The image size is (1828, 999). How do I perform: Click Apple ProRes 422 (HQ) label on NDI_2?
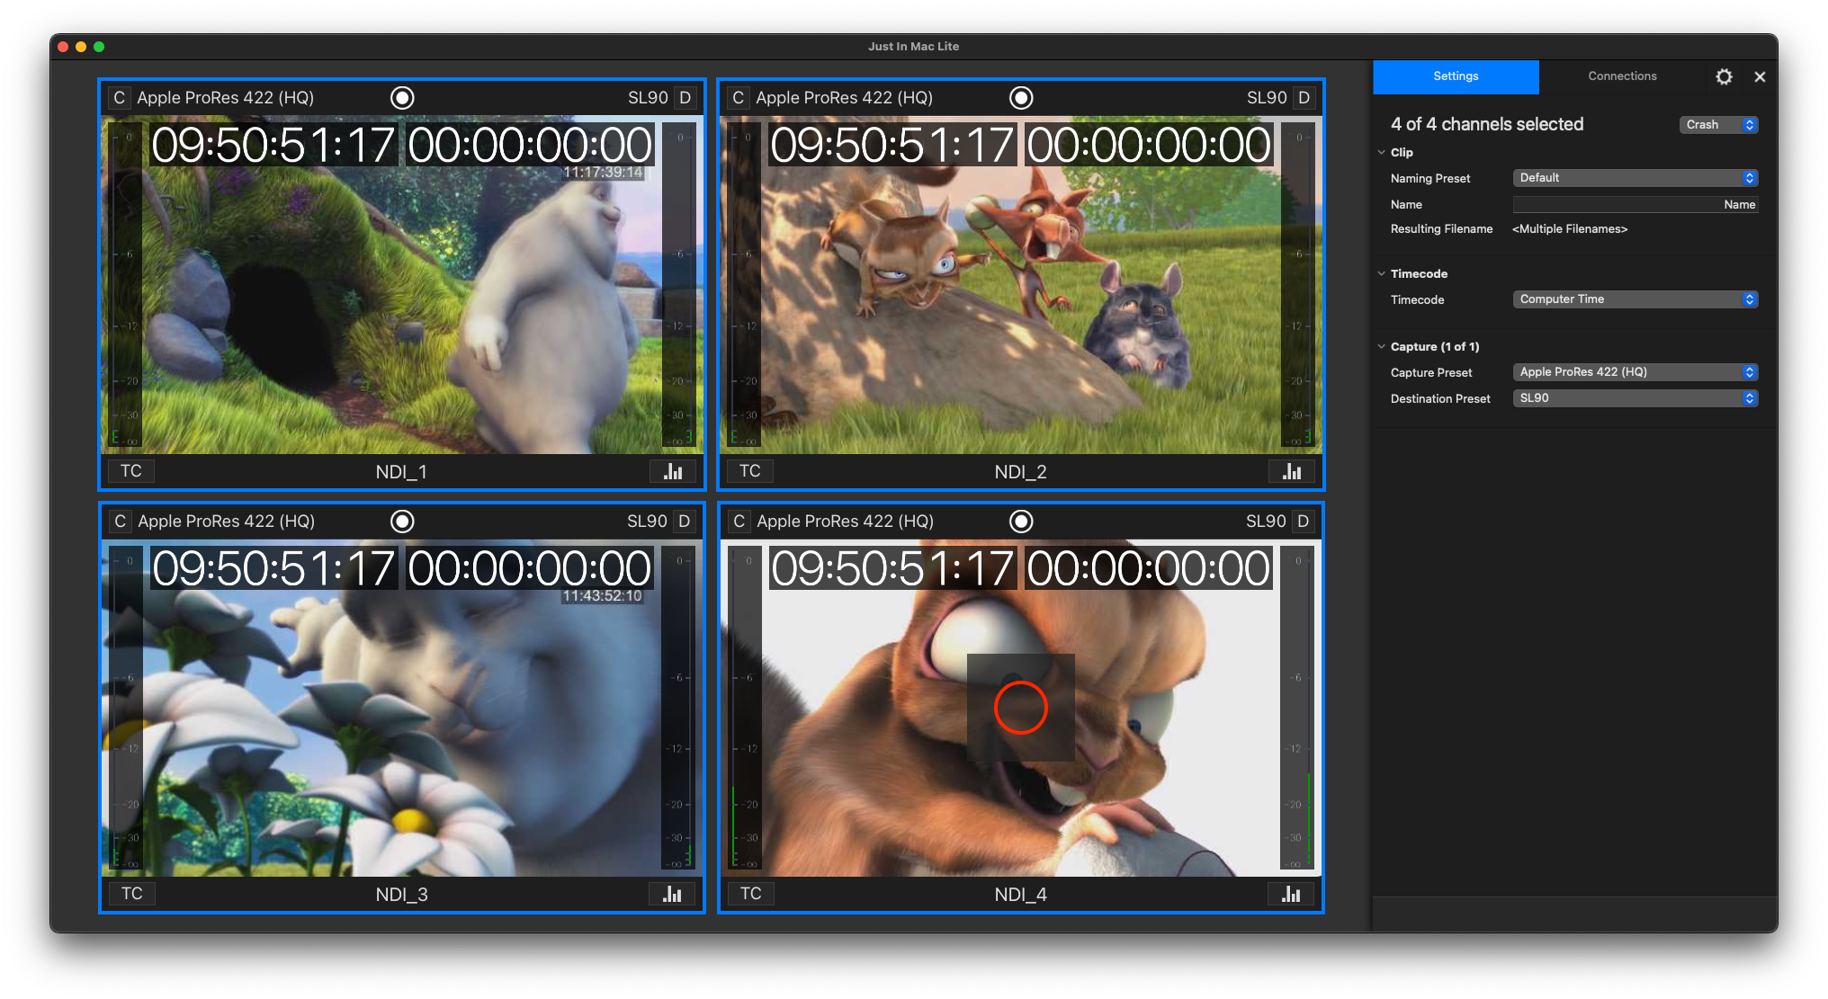point(845,98)
